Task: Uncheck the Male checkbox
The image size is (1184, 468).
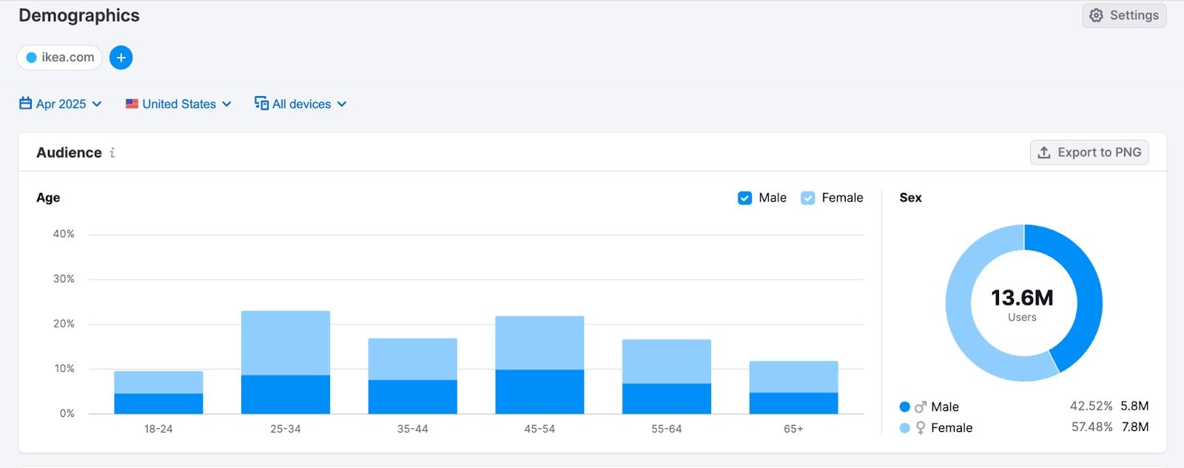Action: [744, 198]
